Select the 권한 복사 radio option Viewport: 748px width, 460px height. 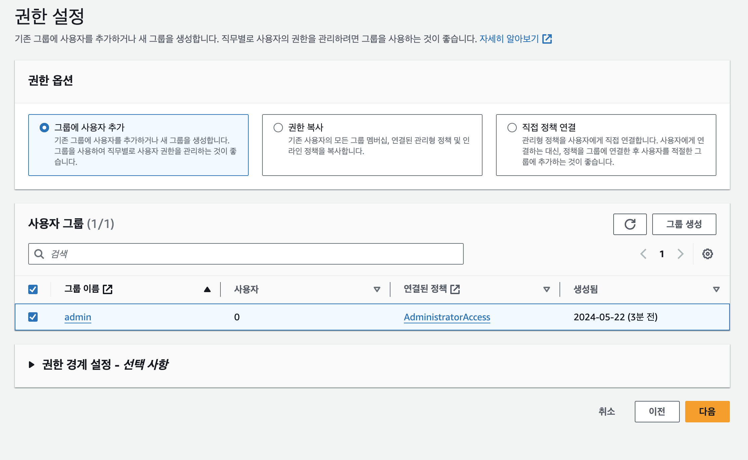click(278, 128)
